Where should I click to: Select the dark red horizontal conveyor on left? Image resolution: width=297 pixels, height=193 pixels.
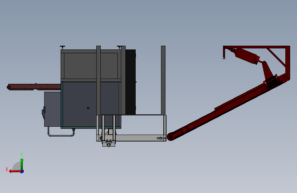click(34, 87)
